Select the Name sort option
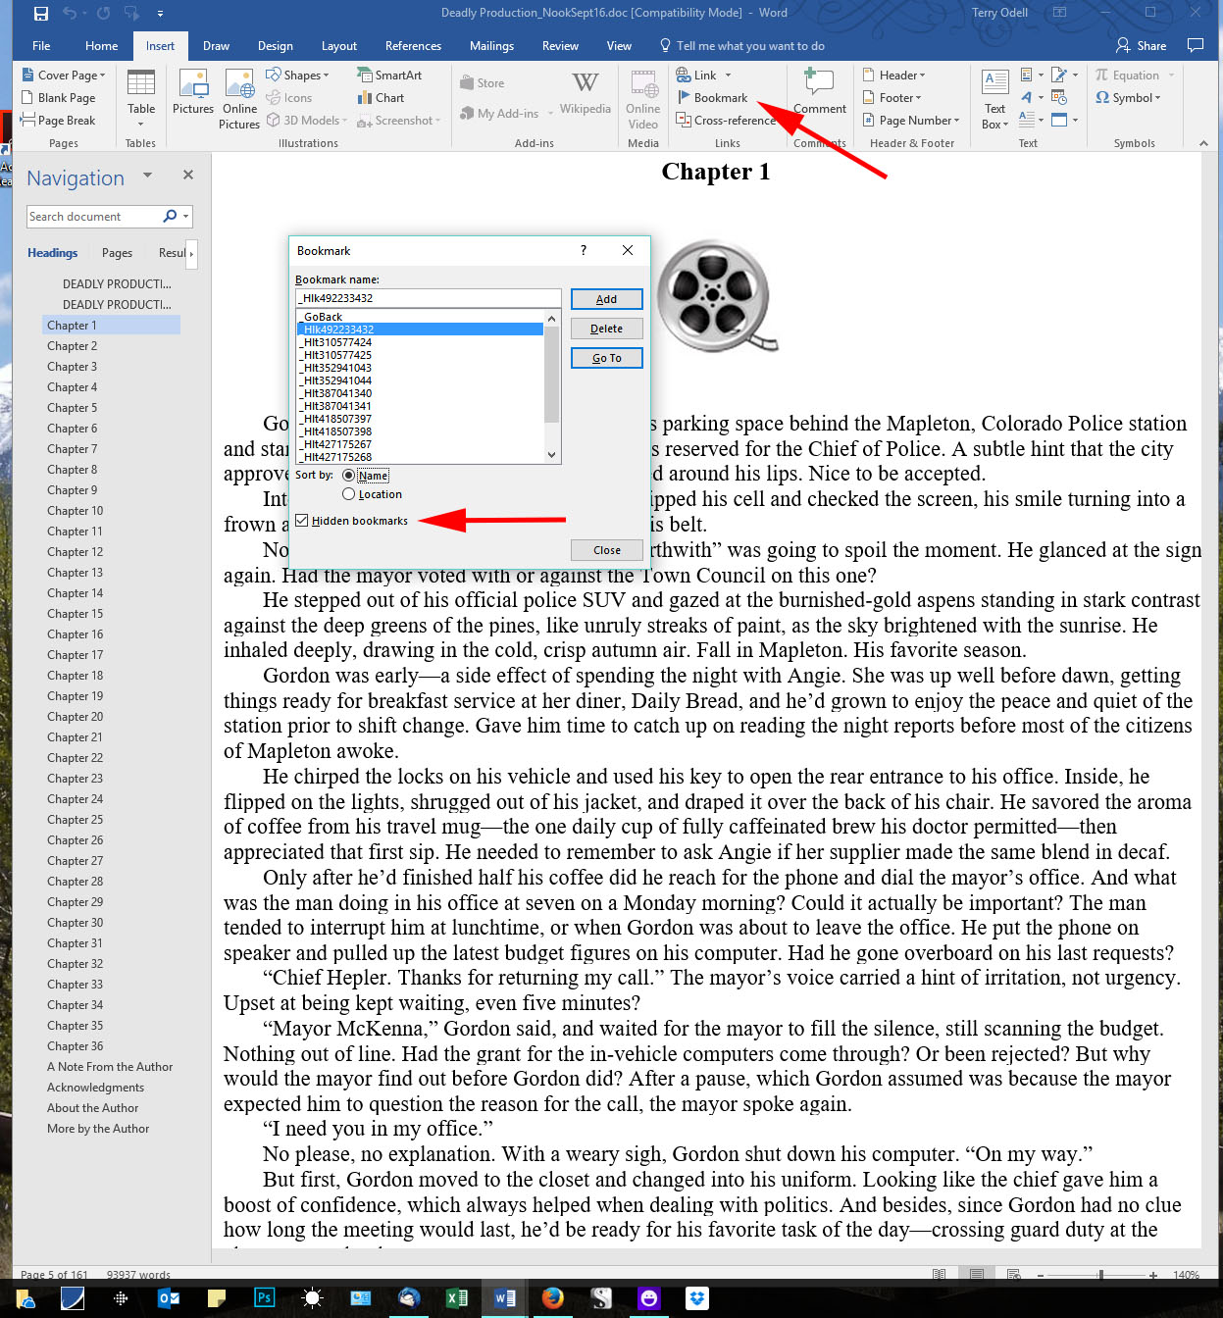The image size is (1223, 1318). point(349,475)
